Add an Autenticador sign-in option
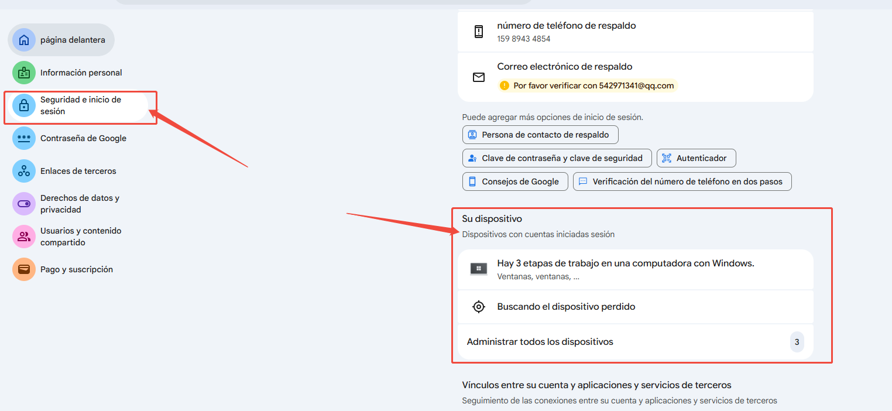Image resolution: width=892 pixels, height=411 pixels. point(696,157)
